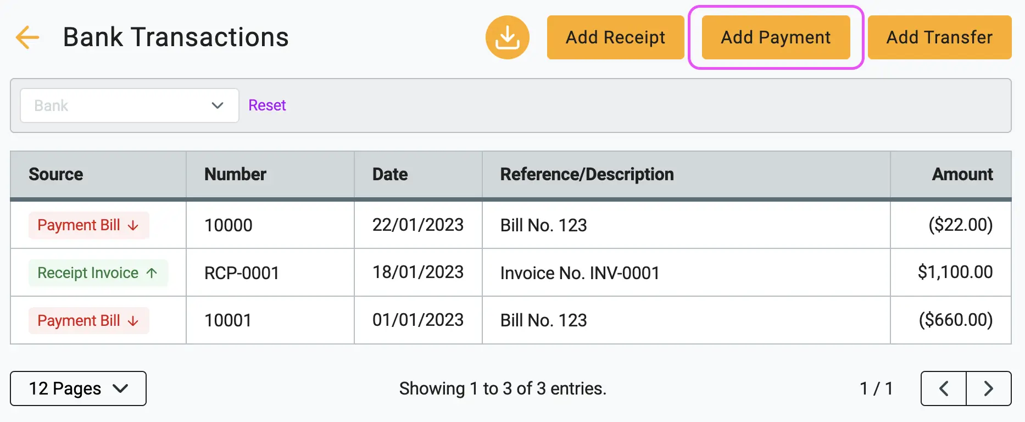Click Bill No. 123 dated 22/01/2023
Image resolution: width=1025 pixels, height=422 pixels.
point(544,225)
